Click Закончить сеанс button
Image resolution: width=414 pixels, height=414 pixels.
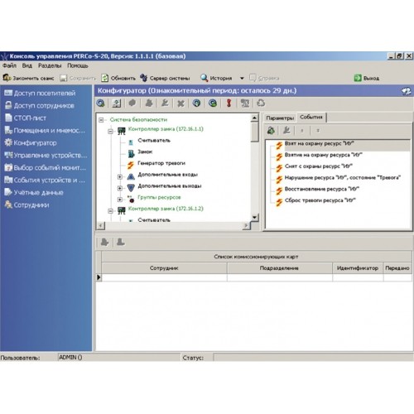[x=28, y=78]
